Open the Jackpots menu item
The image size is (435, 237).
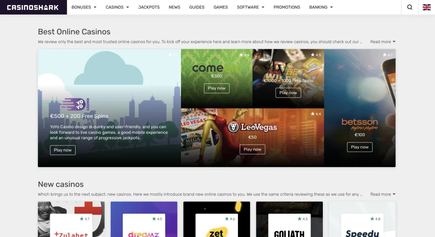(149, 7)
